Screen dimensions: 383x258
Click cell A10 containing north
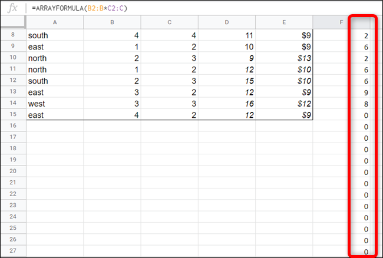[x=55, y=58]
